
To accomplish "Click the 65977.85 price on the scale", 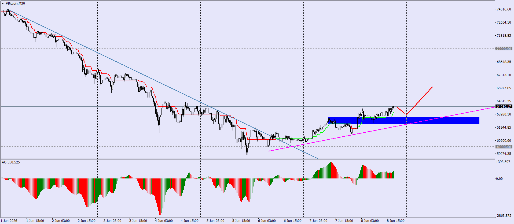I will pyautogui.click(x=504, y=88).
